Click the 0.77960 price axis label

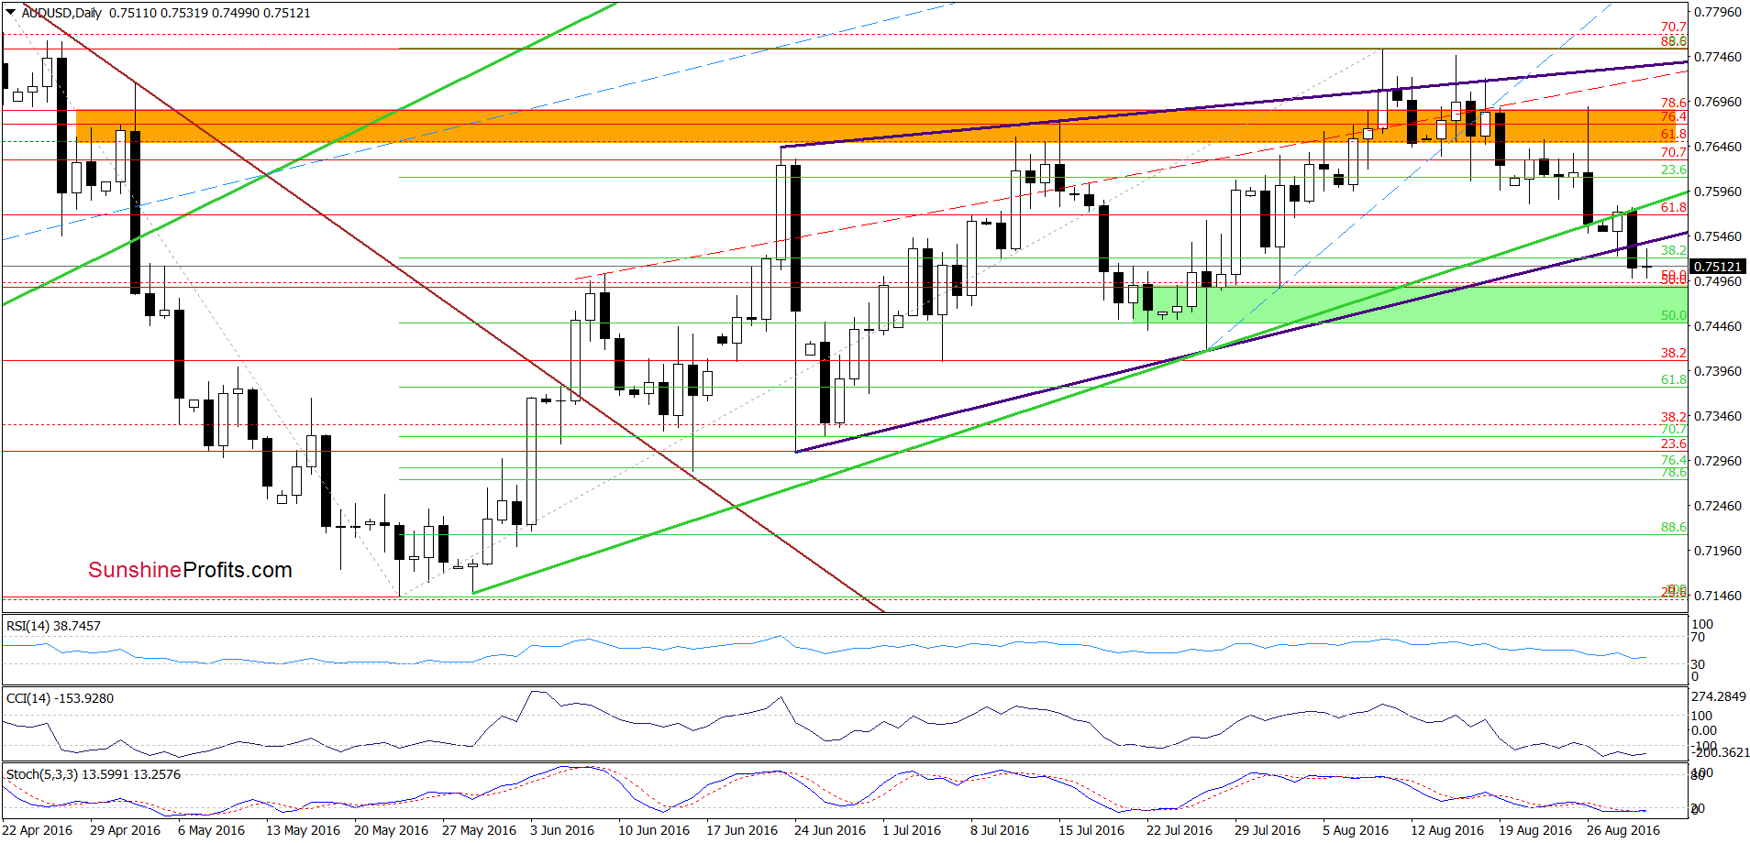(x=1717, y=12)
